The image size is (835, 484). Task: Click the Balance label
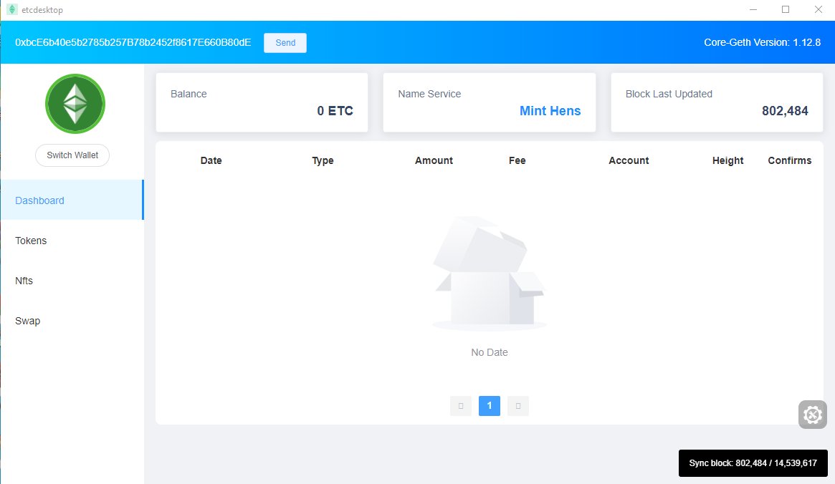(189, 94)
